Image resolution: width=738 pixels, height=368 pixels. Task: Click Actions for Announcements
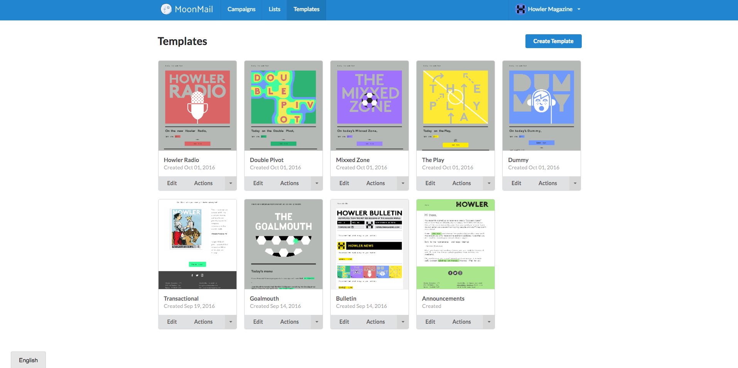click(x=461, y=322)
